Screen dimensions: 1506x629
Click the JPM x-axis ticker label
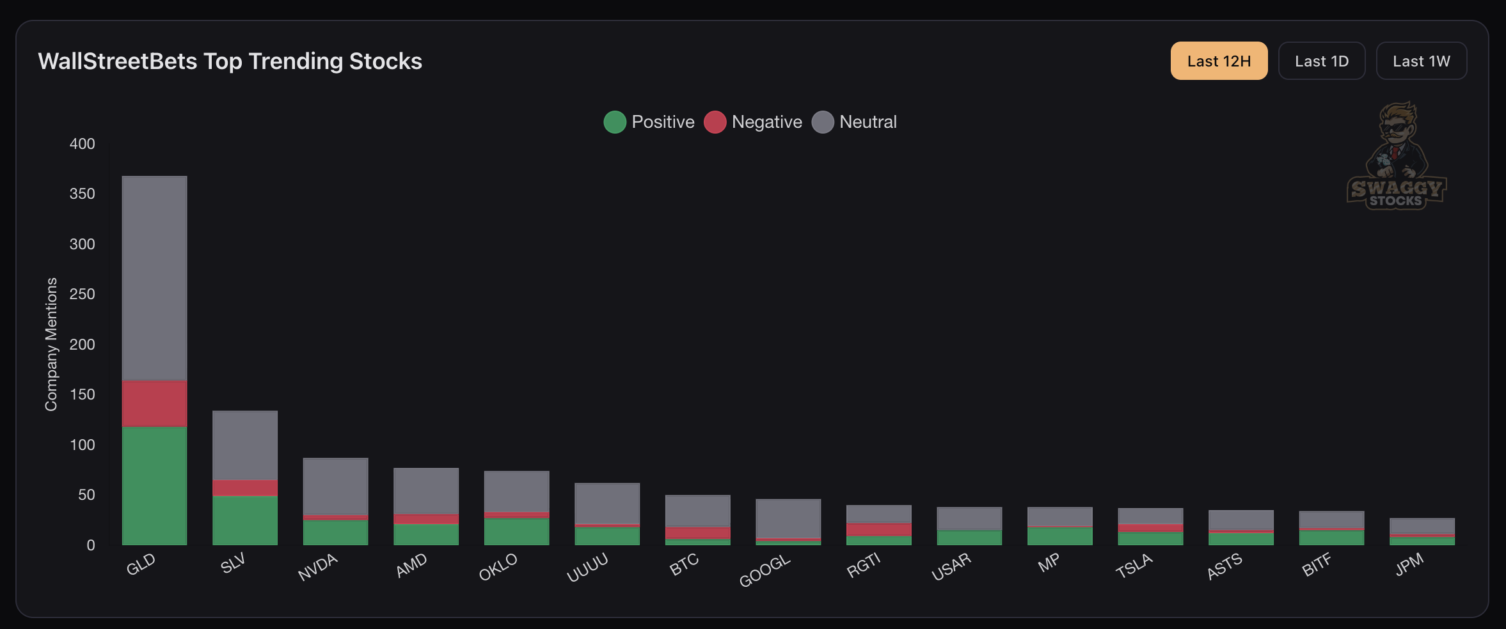pyautogui.click(x=1409, y=564)
